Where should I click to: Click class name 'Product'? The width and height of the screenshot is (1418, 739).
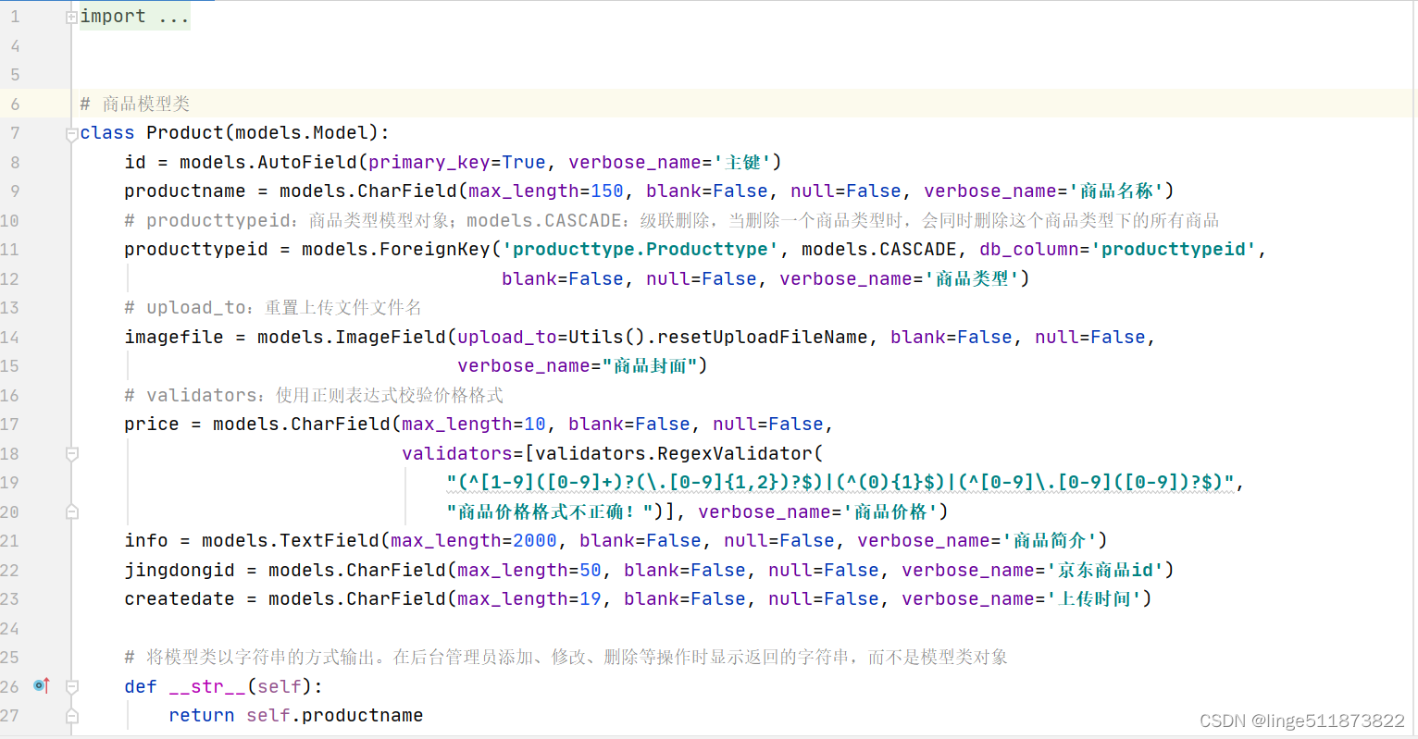pos(185,132)
